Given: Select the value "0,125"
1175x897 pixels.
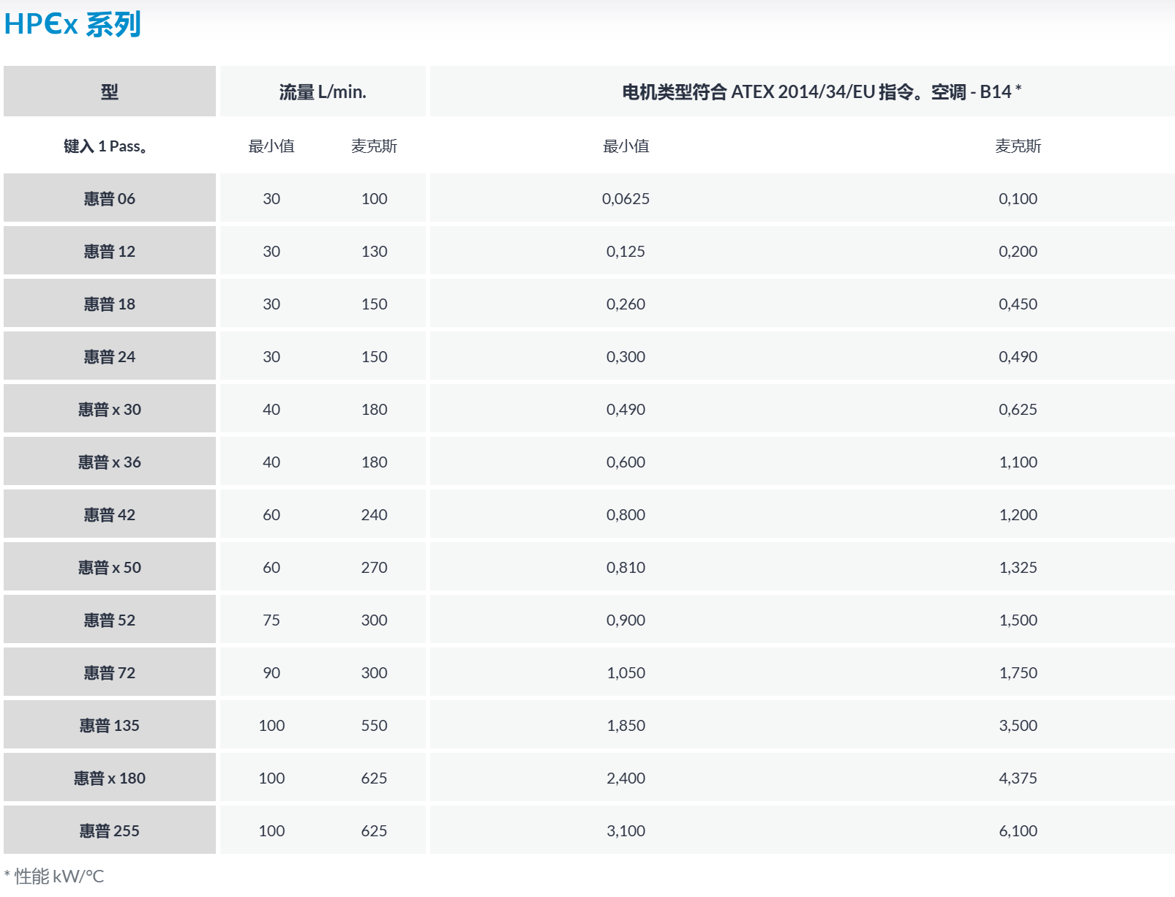Looking at the screenshot, I should [626, 252].
